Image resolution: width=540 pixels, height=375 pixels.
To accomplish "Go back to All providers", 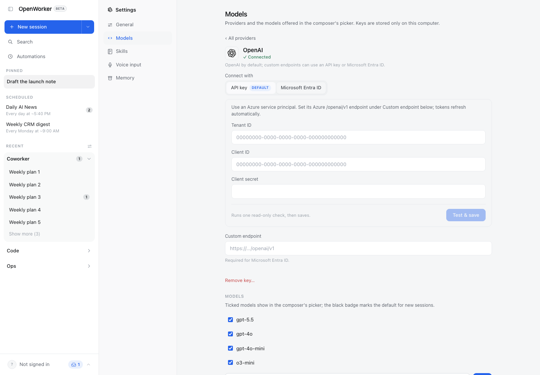I will (x=240, y=38).
